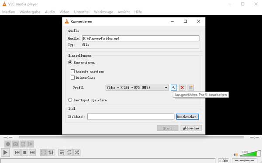Stop playback button
Image resolution: width=262 pixels, height=163 pixels.
[25, 153]
